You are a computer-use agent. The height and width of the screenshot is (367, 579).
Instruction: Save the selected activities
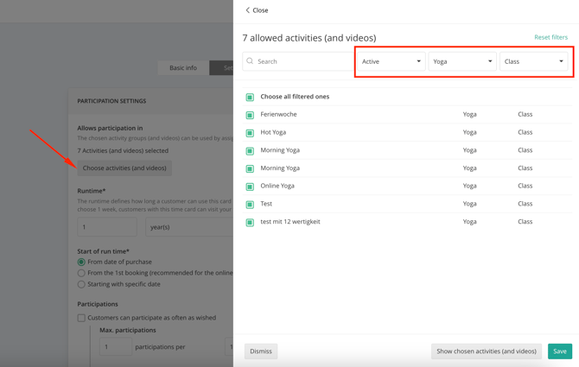coord(560,351)
